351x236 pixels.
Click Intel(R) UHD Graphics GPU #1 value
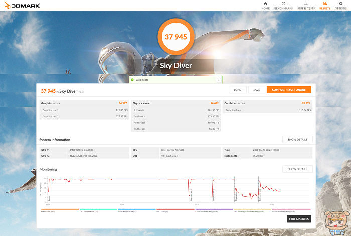[x=81, y=150]
